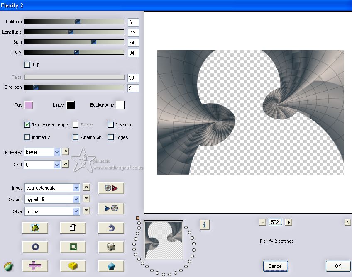Click the Latitude value field
Image resolution: width=352 pixels, height=277 pixels.
(133, 22)
